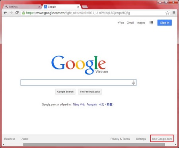Open the About footer link

pos(25,139)
